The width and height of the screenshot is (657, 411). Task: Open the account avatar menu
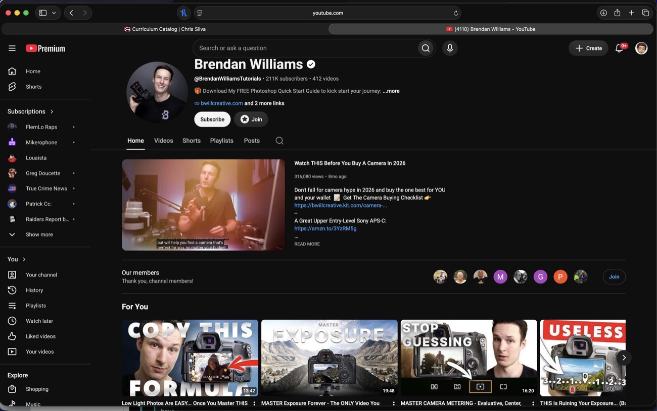pos(641,48)
